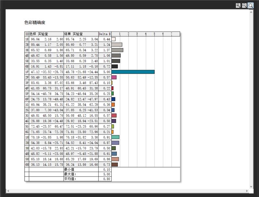Click the horizontal scrollbar at the bottom
The width and height of the screenshot is (259, 197).
(129, 191)
